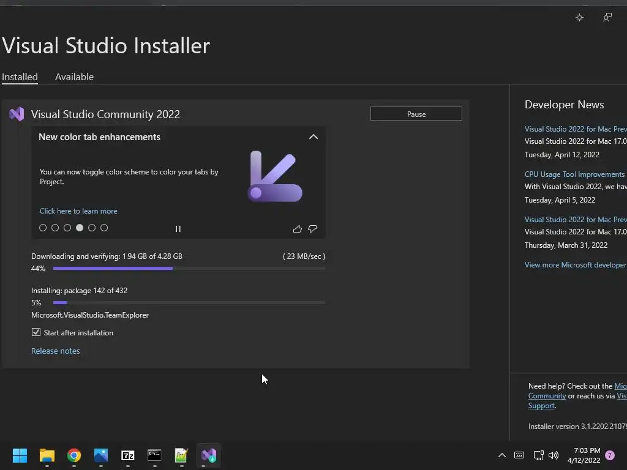Image resolution: width=627 pixels, height=470 pixels.
Task: Click the Installer version text
Action: point(577,427)
